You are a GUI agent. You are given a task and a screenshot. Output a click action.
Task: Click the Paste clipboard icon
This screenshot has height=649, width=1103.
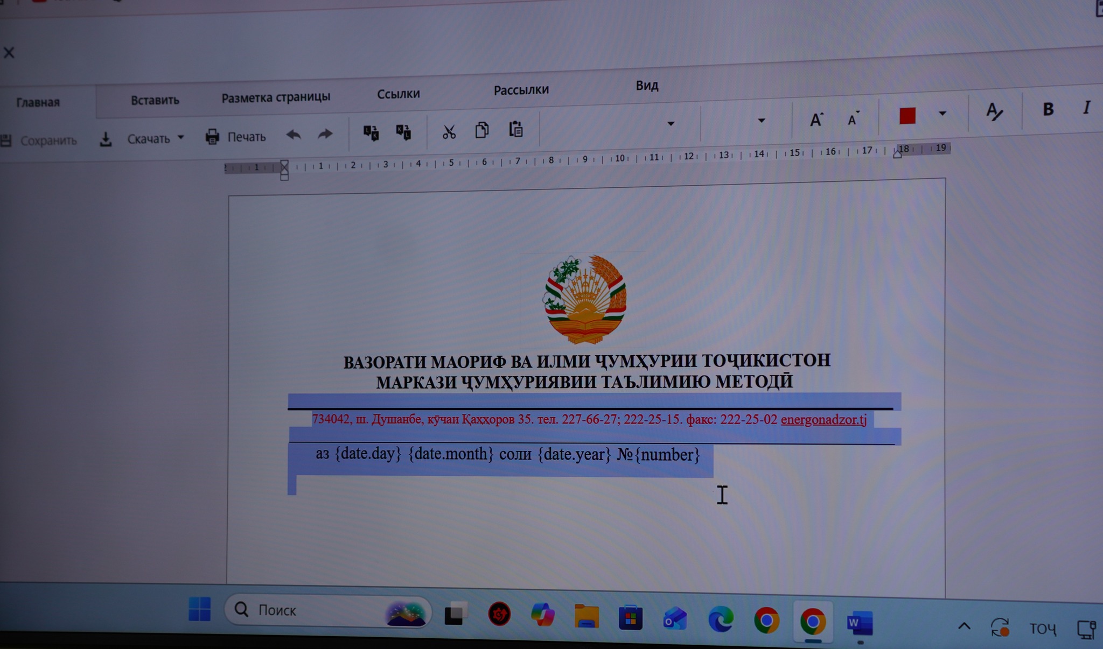pyautogui.click(x=515, y=129)
